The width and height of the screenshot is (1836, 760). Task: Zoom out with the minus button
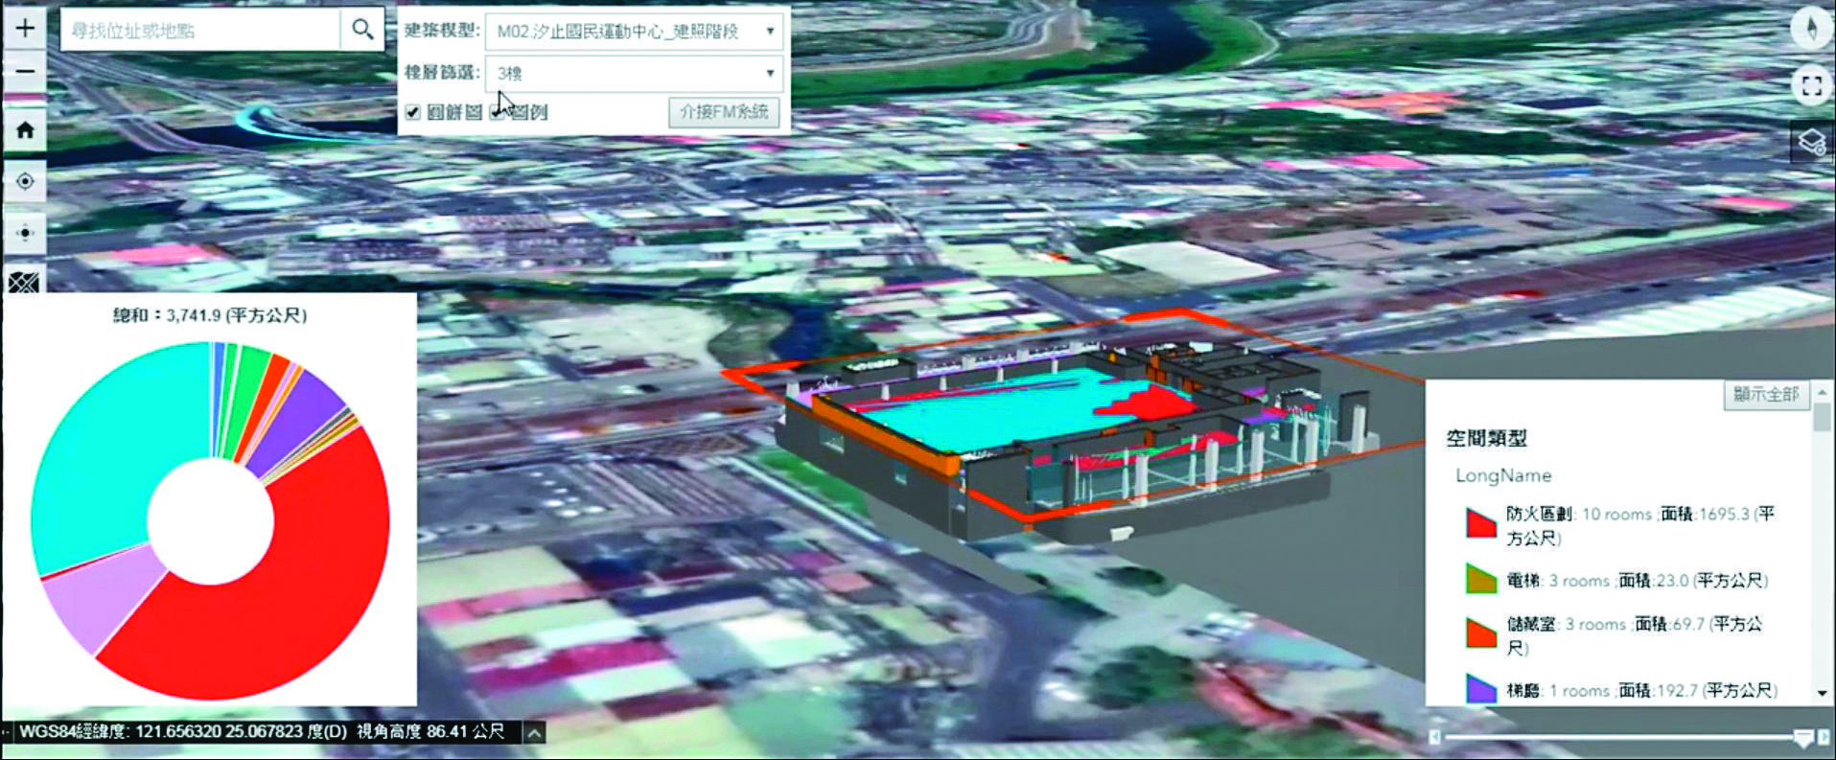[x=25, y=71]
